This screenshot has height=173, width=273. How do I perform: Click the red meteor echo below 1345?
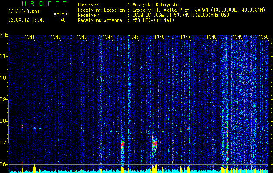122,144
